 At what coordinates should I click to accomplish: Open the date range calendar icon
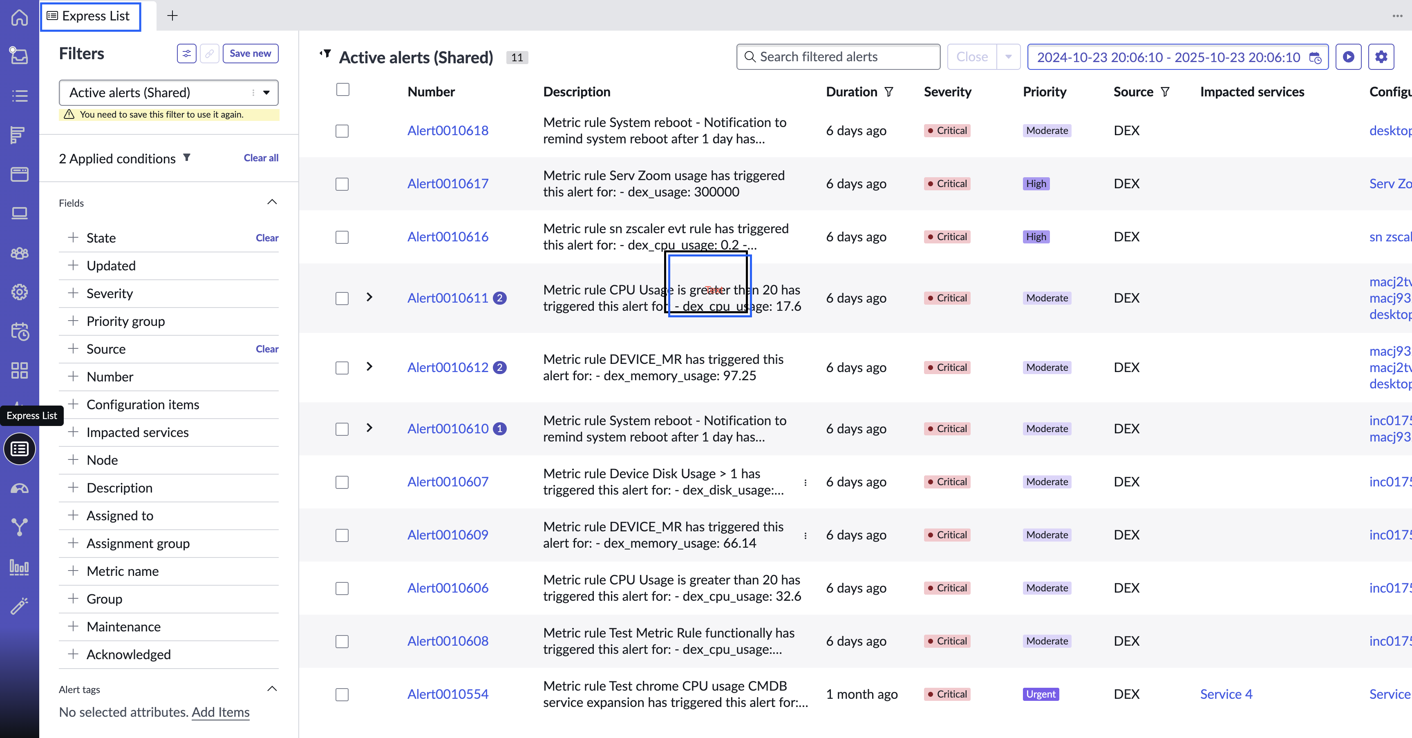[1316, 58]
